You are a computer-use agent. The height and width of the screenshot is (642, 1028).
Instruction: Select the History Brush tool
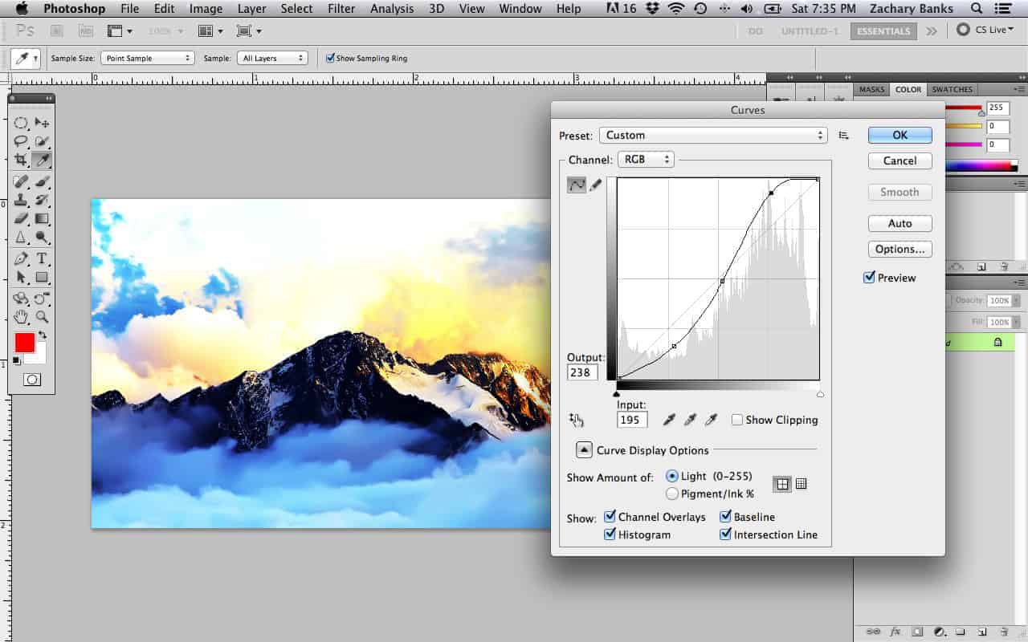[42, 200]
